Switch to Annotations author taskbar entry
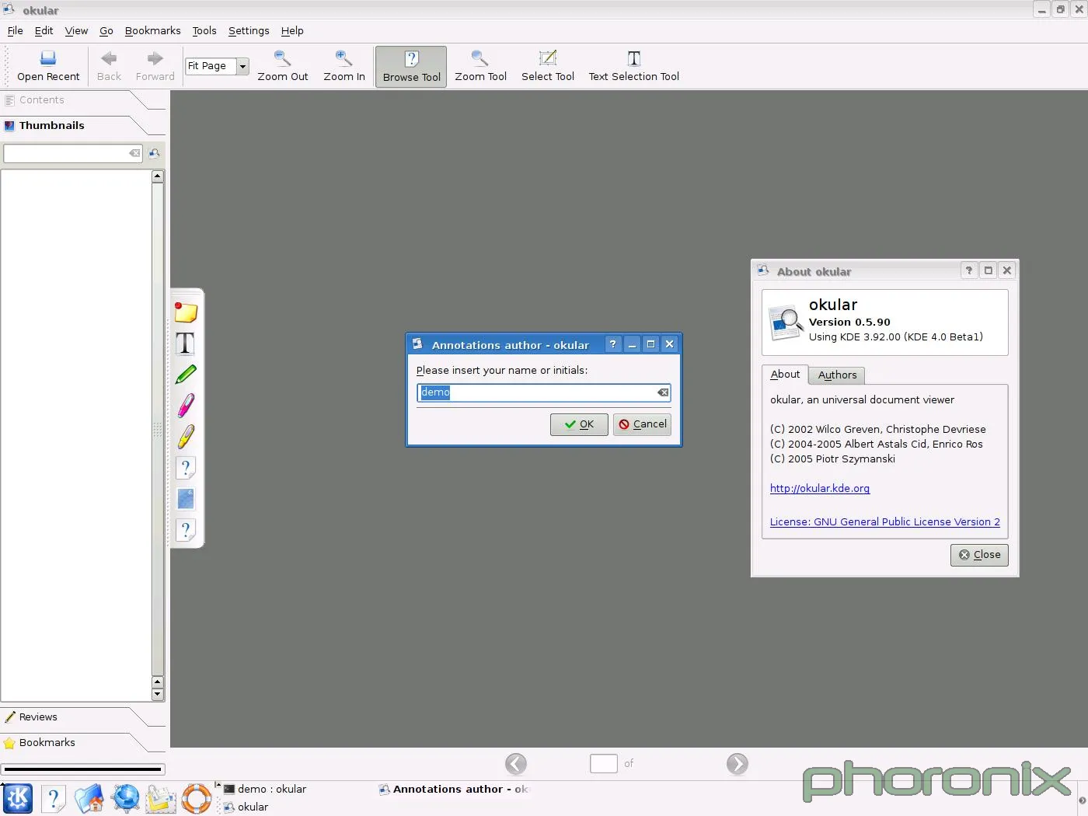Screen dimensions: 1088x816 pos(454,789)
